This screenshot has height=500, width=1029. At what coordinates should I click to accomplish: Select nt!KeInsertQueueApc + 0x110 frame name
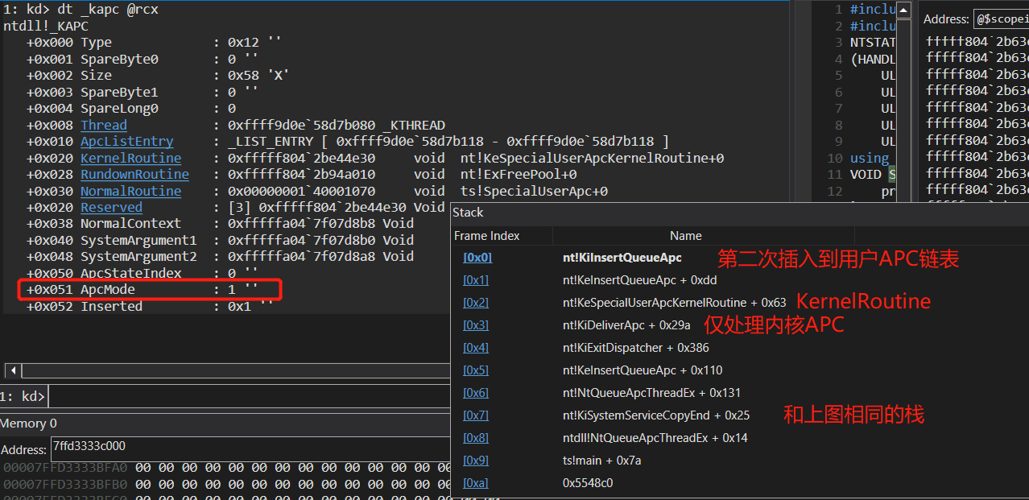pyautogui.click(x=643, y=370)
